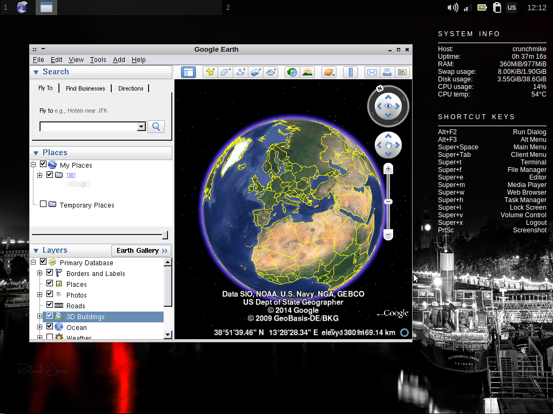
Task: Toggle the sidebar panel button
Action: [x=188, y=73]
